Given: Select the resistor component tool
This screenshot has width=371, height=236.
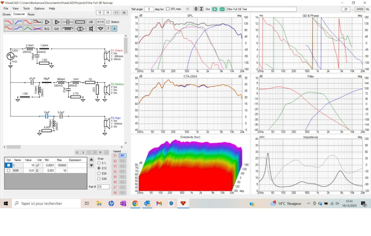Looking at the screenshot, I should (79, 22).
